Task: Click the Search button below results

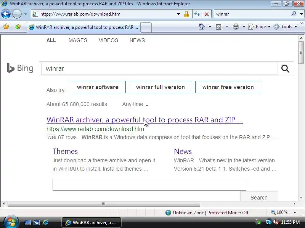Action: tap(259, 196)
